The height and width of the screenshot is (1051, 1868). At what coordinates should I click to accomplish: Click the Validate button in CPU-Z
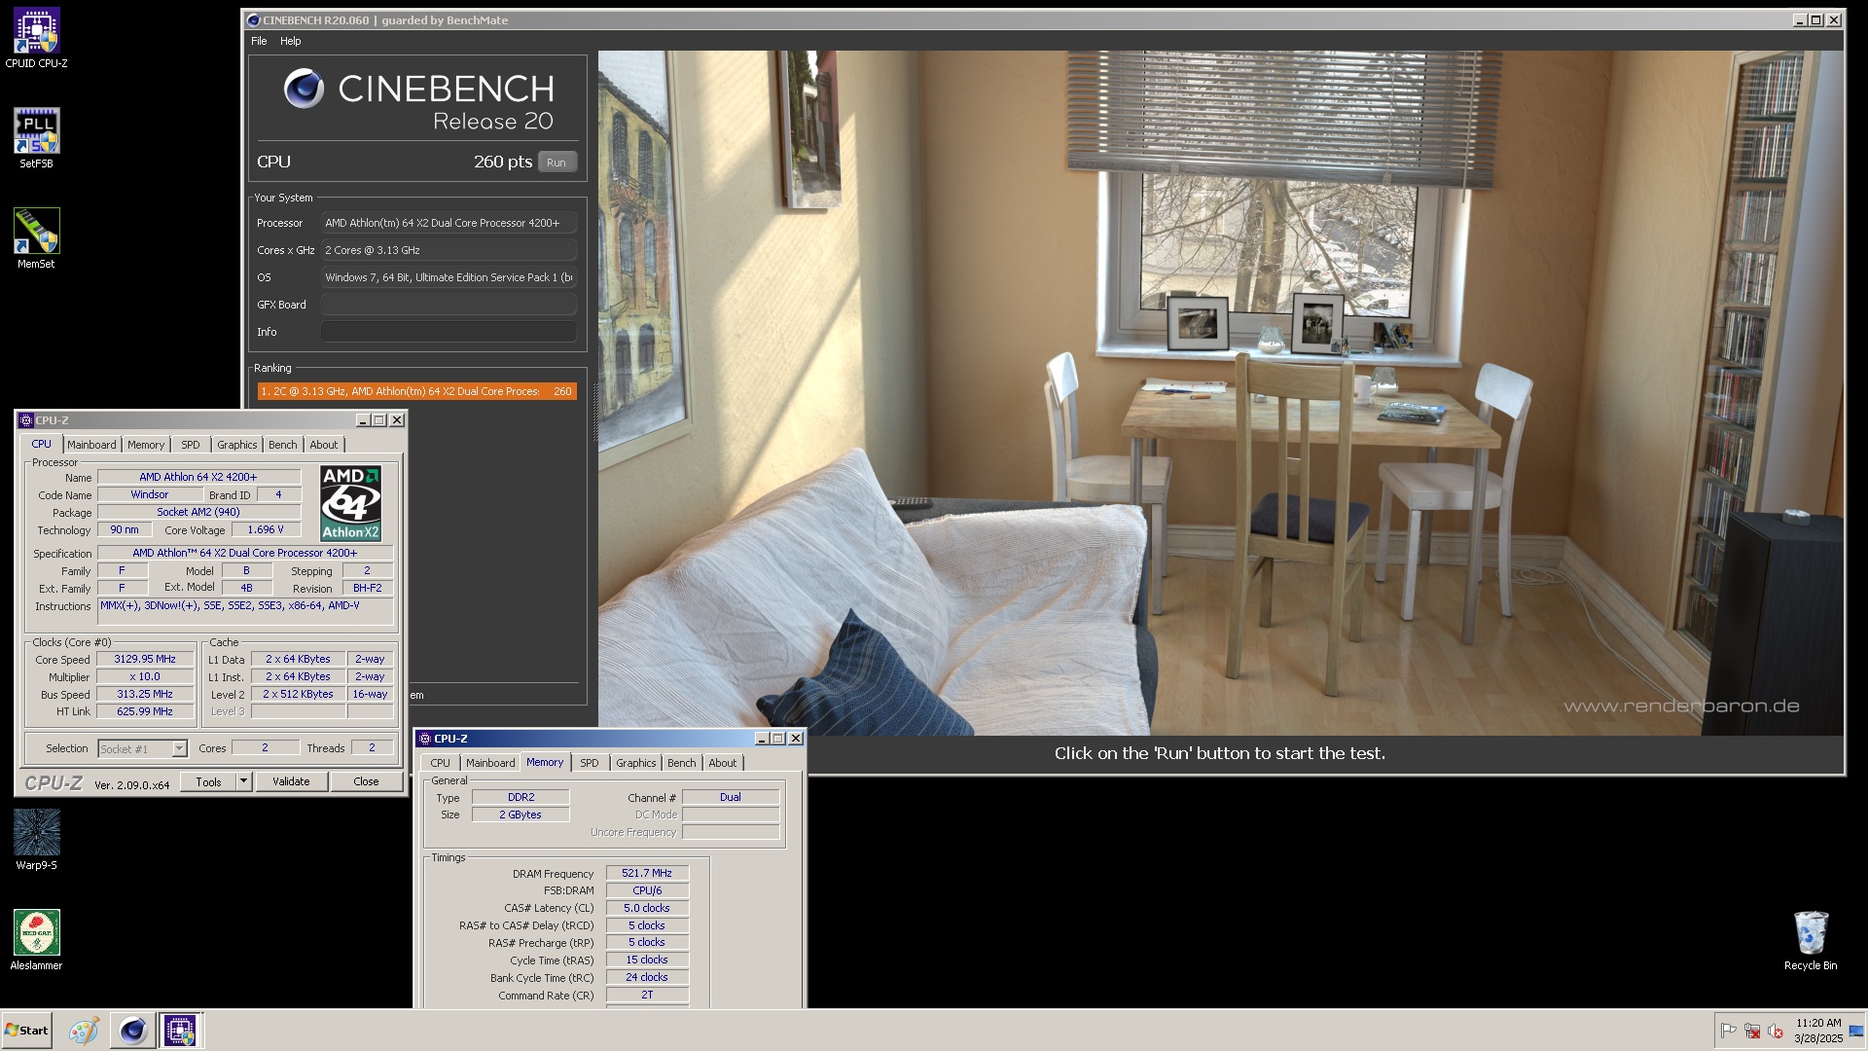tap(291, 781)
